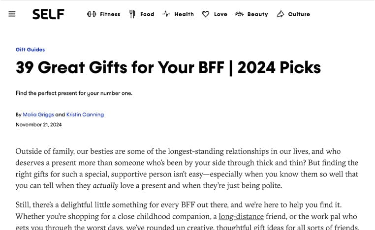Open the Health section
Viewport: 375px width, 230px height.
click(184, 14)
